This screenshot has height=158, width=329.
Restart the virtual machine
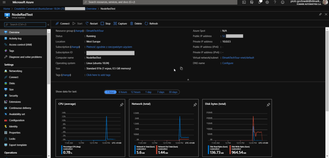[92, 24]
